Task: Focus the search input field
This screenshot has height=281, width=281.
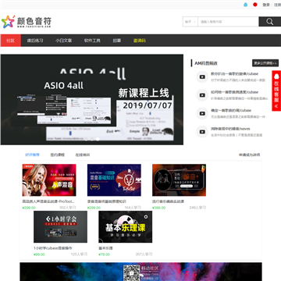Action: [x=228, y=22]
